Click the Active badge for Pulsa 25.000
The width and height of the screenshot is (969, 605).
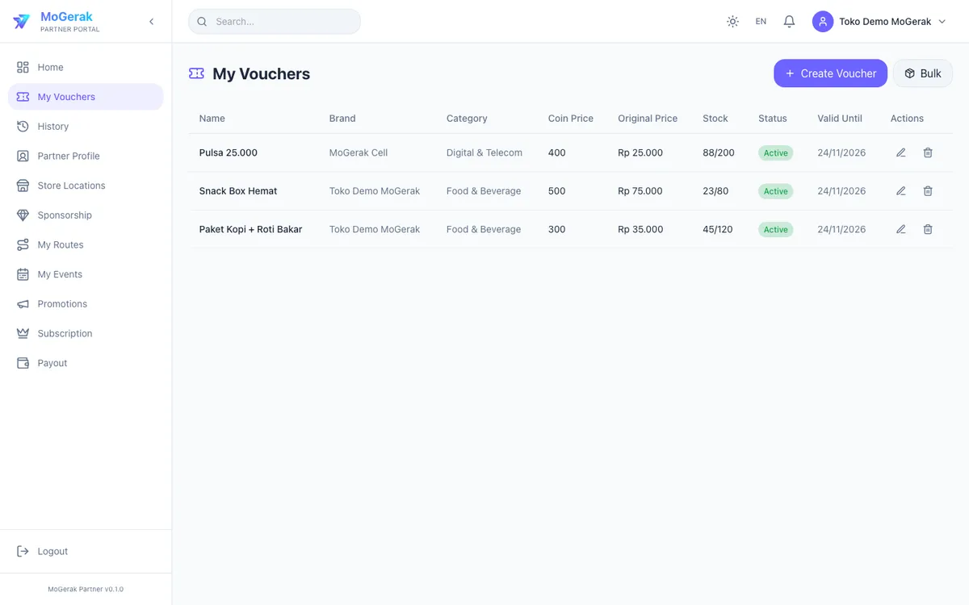click(776, 152)
